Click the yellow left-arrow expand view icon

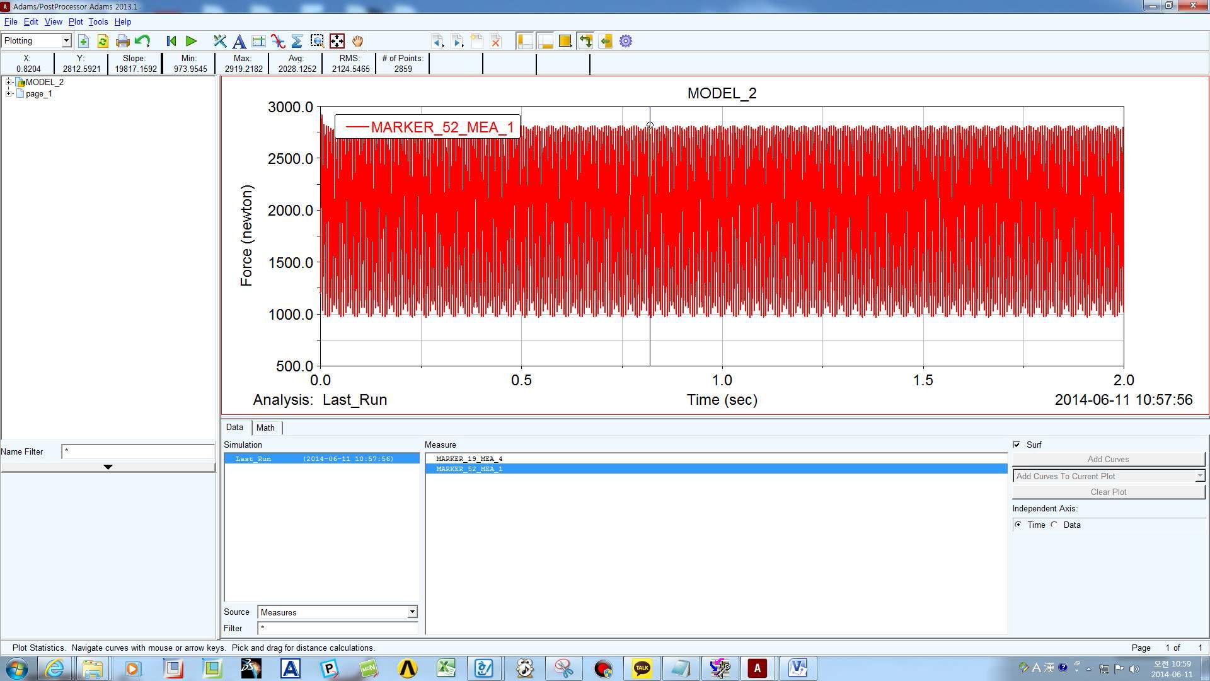pos(606,41)
